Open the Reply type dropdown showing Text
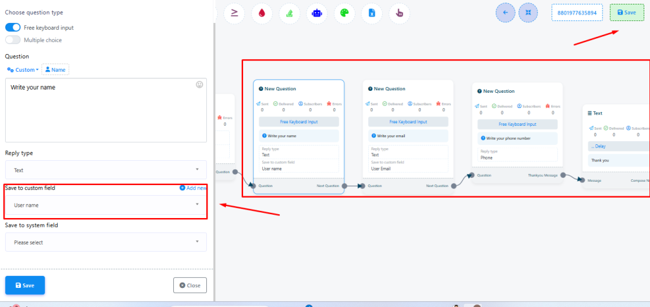650x307 pixels. [x=106, y=170]
